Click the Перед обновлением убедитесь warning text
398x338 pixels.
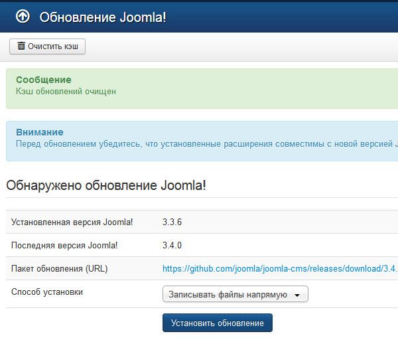pyautogui.click(x=206, y=144)
